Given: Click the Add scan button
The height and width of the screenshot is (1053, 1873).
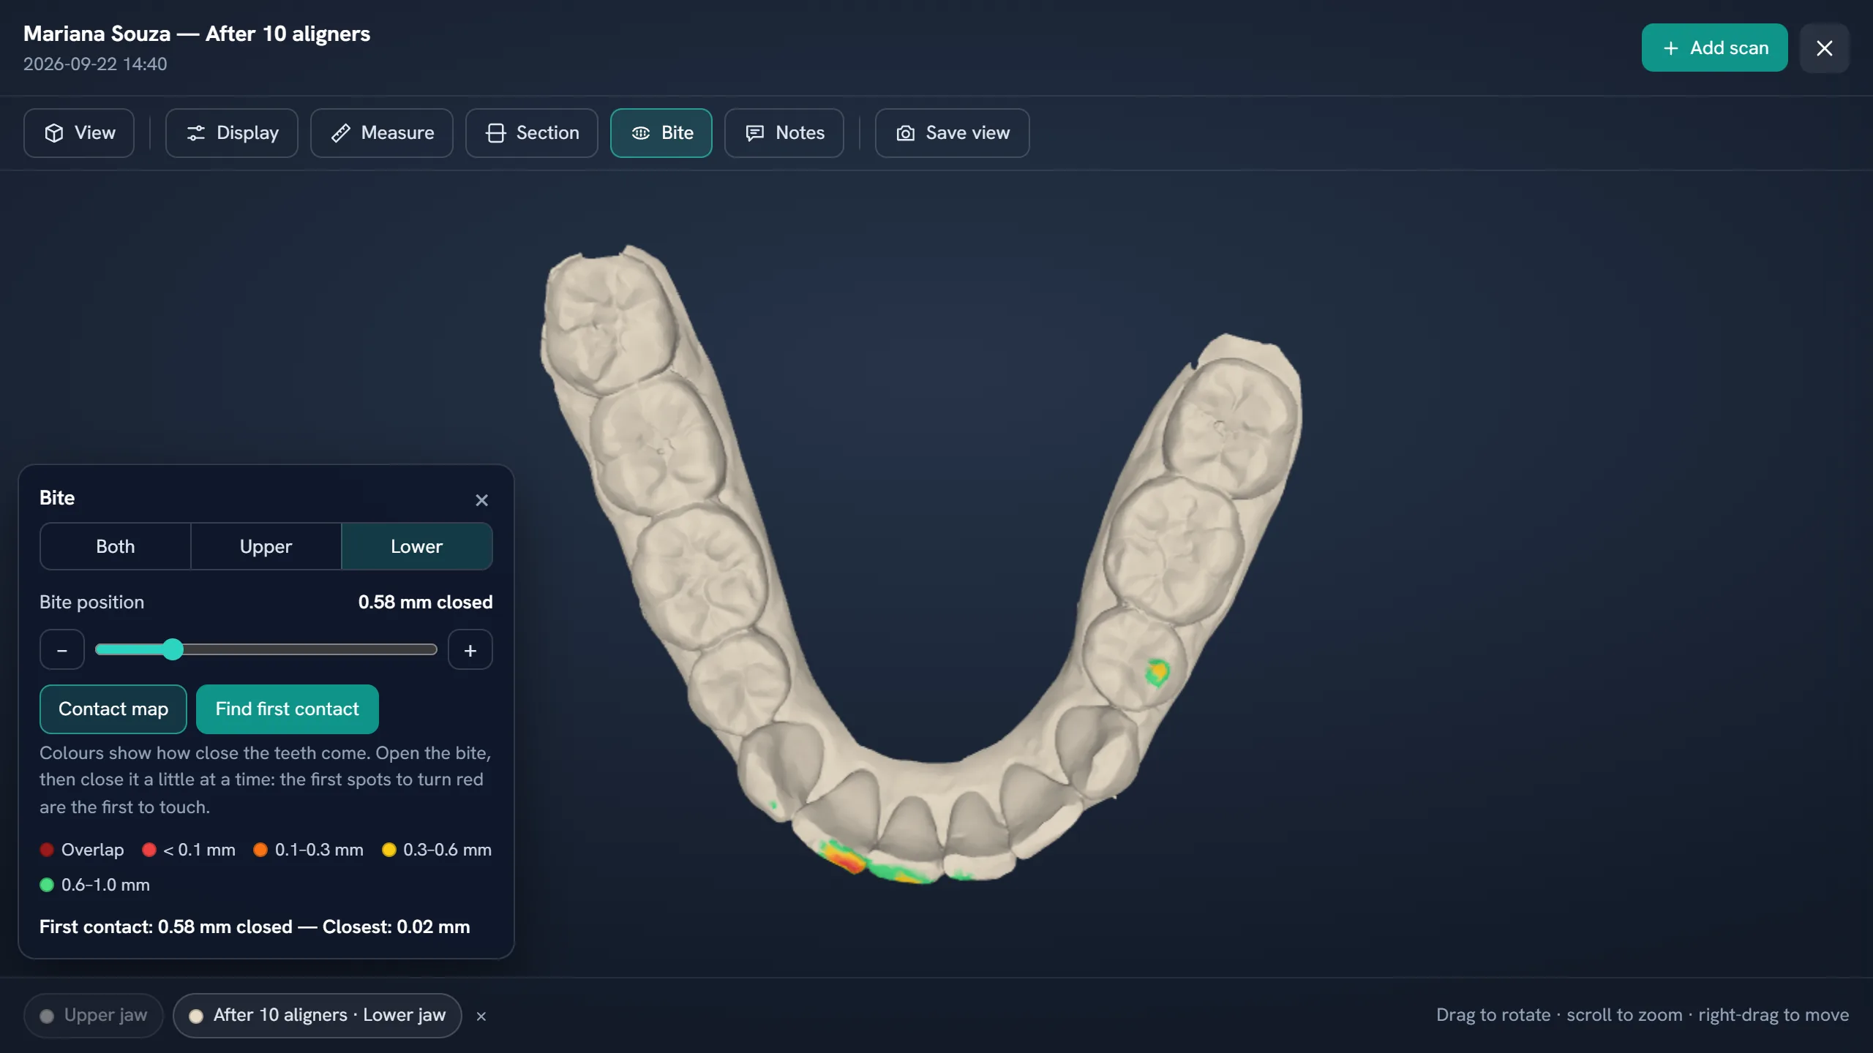Looking at the screenshot, I should point(1714,48).
